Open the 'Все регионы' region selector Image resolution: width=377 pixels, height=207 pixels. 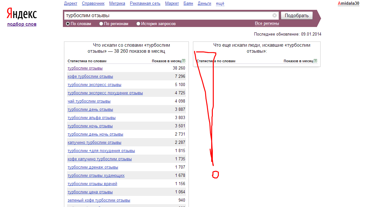(x=267, y=23)
